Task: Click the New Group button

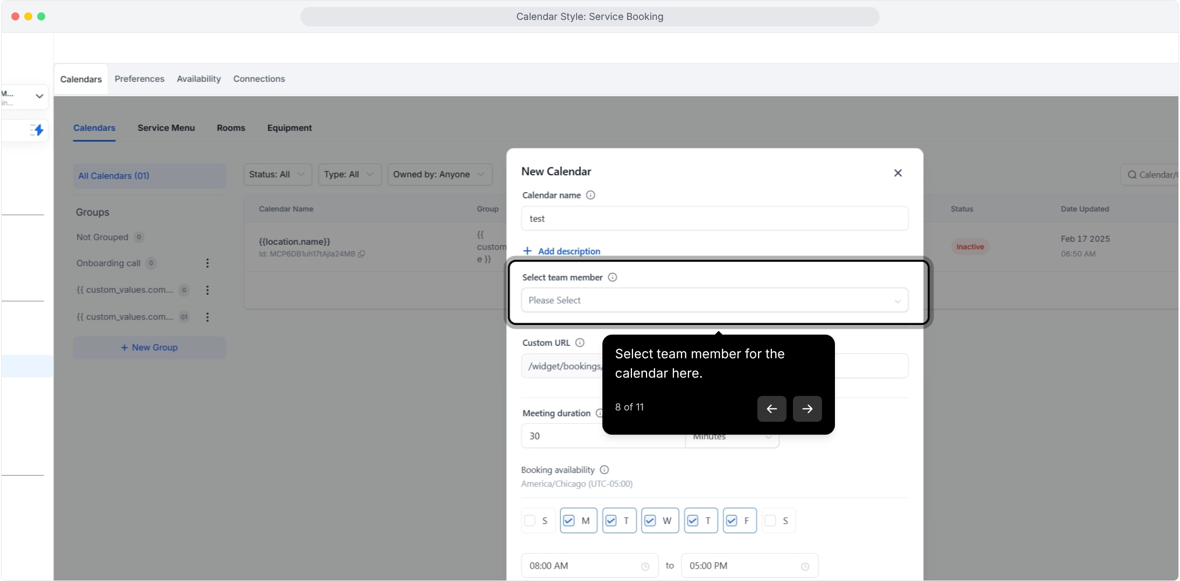Action: pyautogui.click(x=149, y=348)
